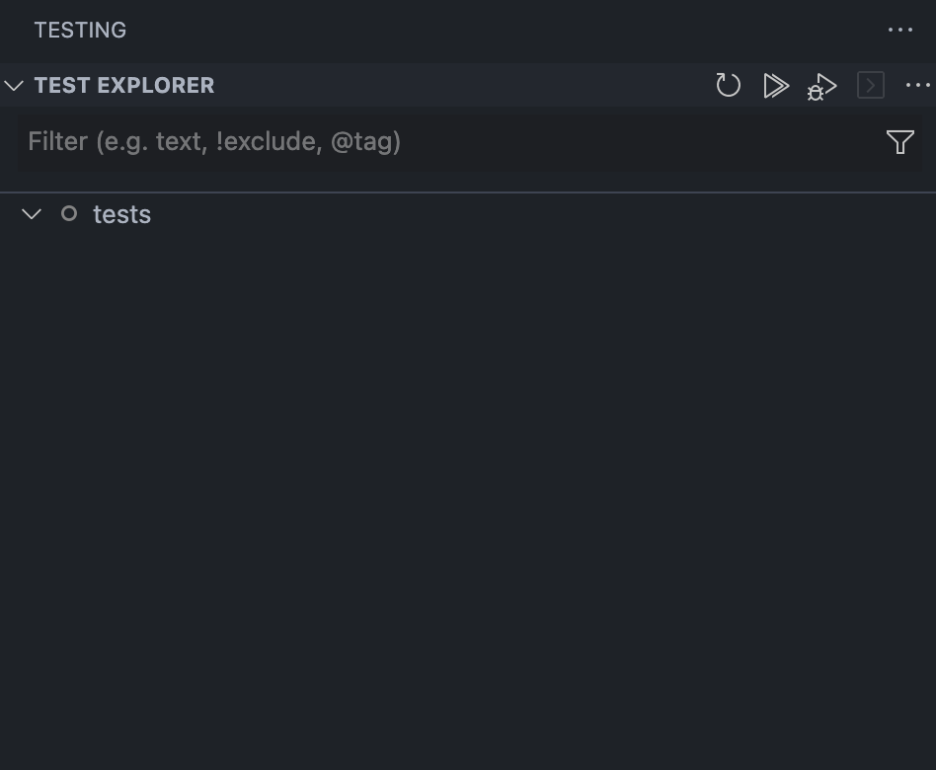Run all tests with the Run Tests icon
Image resolution: width=936 pixels, height=770 pixels.
tap(776, 86)
